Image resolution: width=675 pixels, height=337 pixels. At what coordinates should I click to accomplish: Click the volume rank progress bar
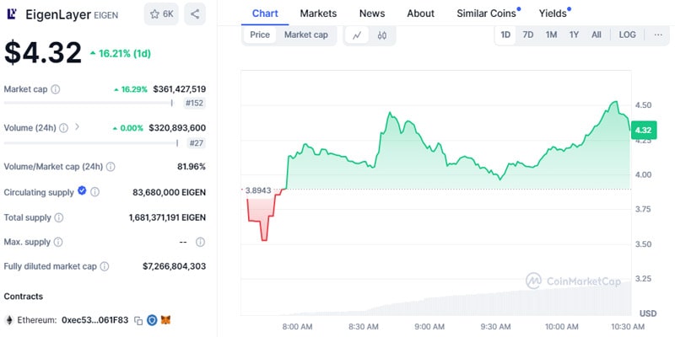[x=91, y=143]
